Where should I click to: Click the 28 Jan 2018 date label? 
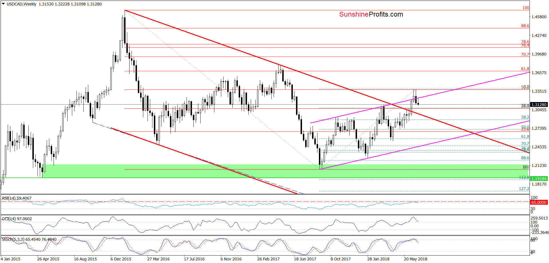pyautogui.click(x=379, y=259)
